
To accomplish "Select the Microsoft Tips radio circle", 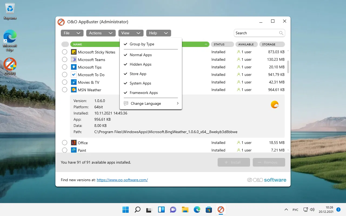I will click(x=65, y=67).
